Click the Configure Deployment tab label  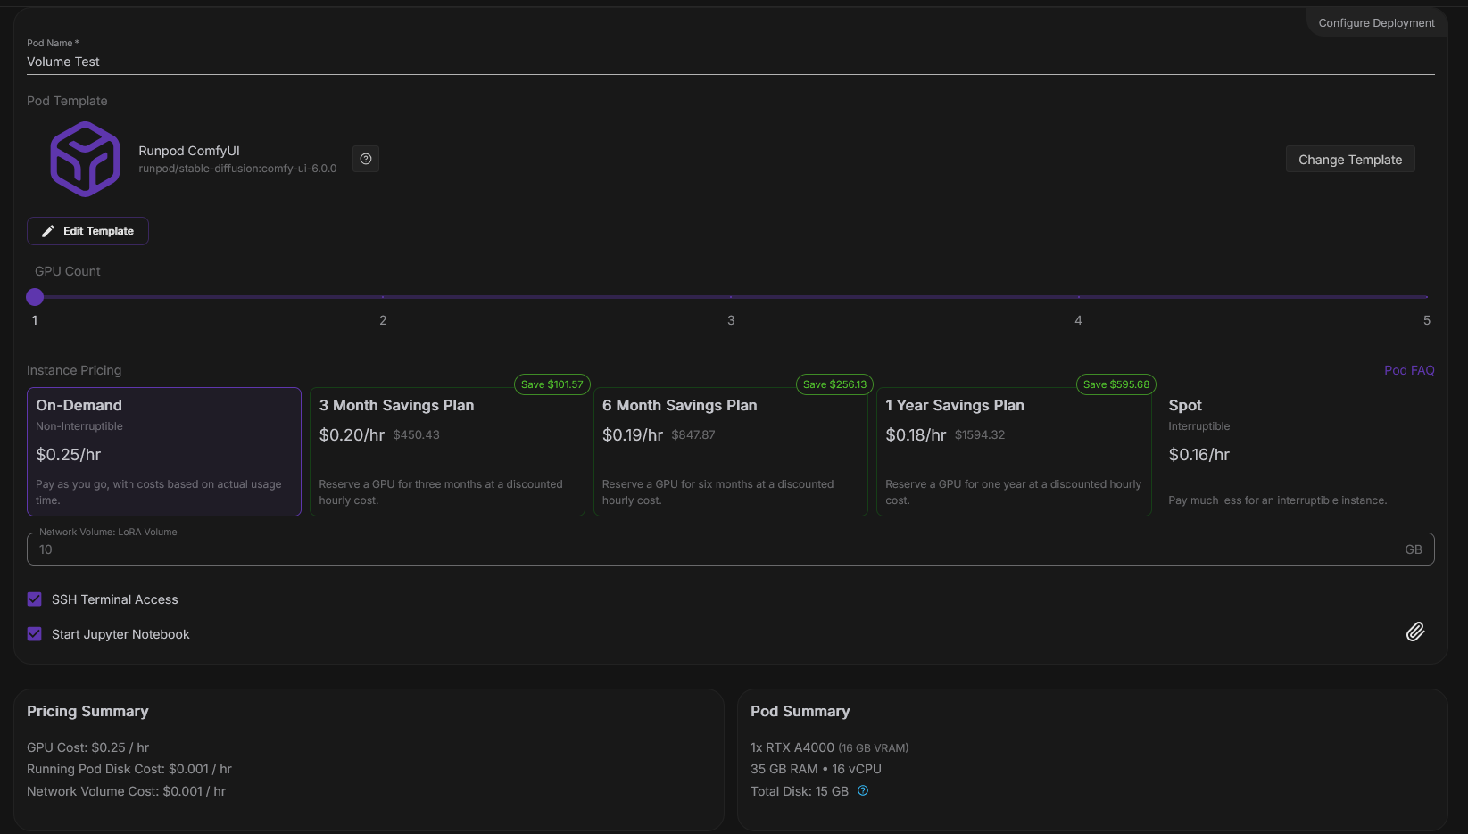click(1376, 23)
